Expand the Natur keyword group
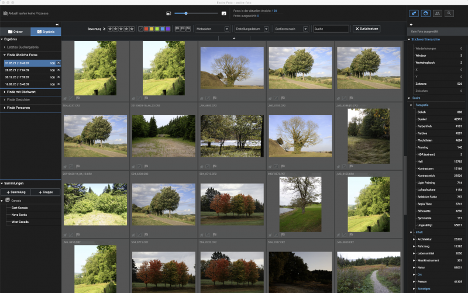The image size is (468, 293). 414,267
